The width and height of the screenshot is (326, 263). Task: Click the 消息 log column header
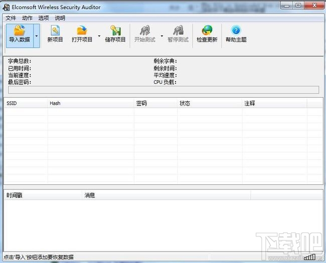coord(167,195)
